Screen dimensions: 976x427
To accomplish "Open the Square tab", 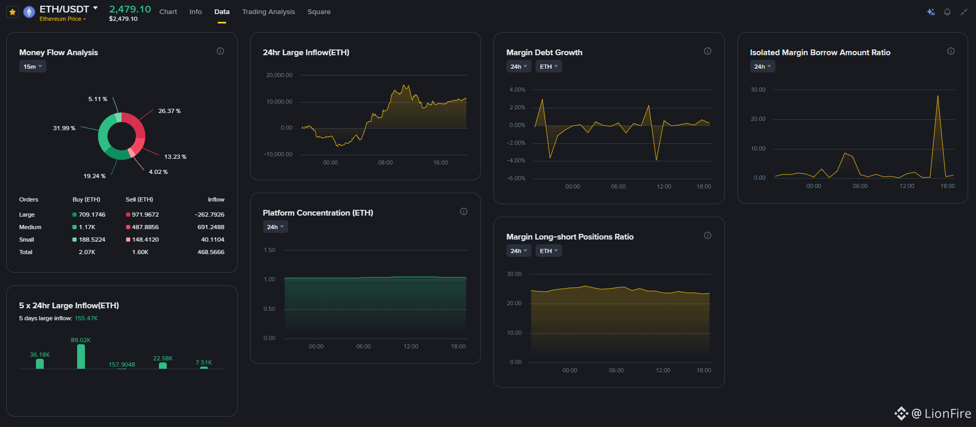I will coord(319,12).
